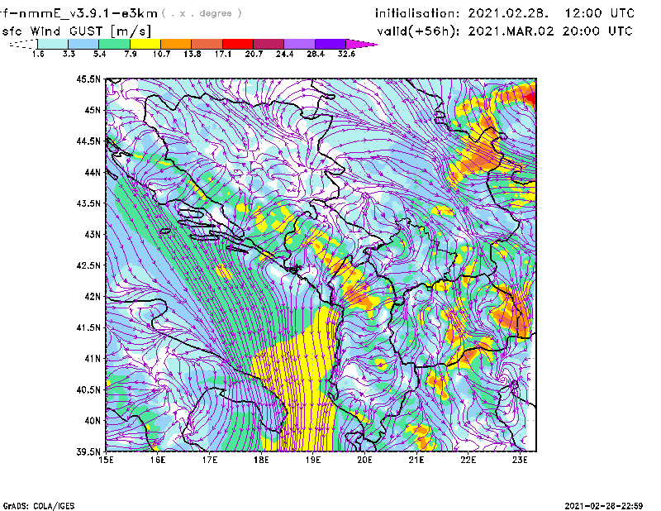Click the '44N' latitude label
Viewport: 661px width, 511px height.
(93, 172)
